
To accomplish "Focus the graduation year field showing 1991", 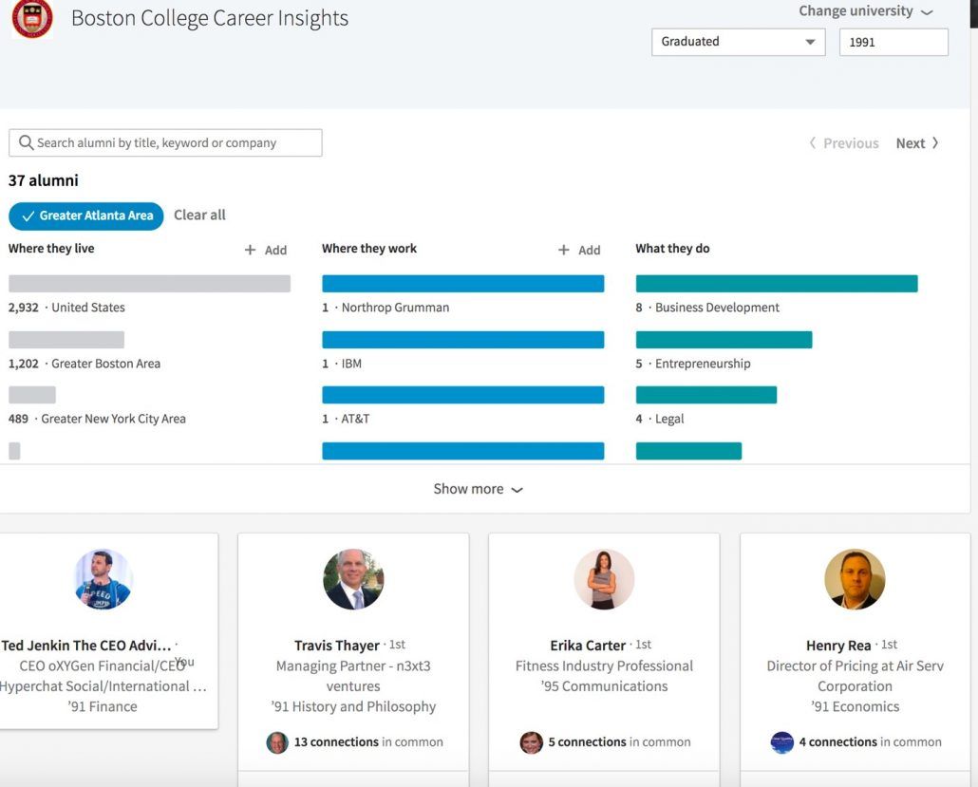I will [x=893, y=42].
